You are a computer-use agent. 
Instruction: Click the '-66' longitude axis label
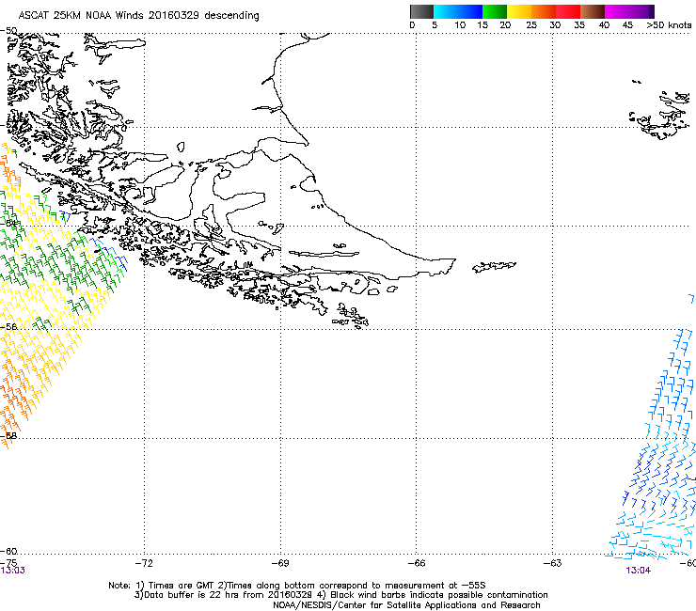coord(417,563)
